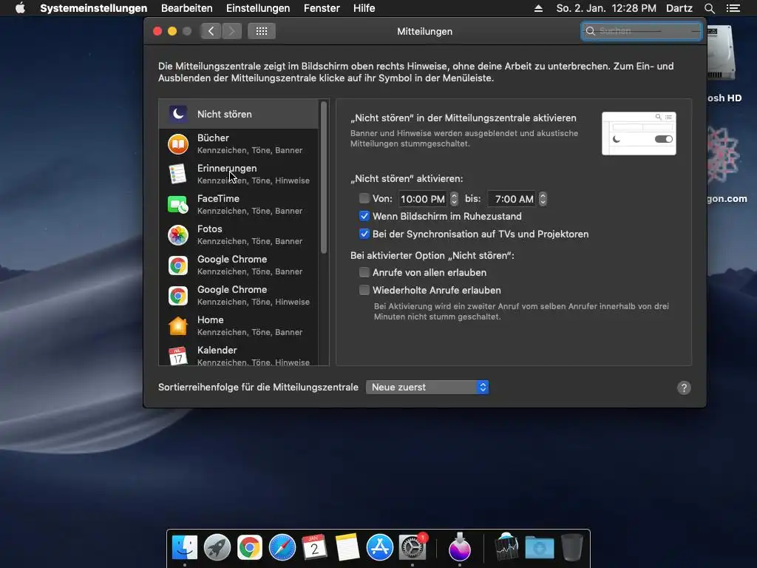Open Finder from the Dock
Viewport: 757px width, 568px height.
point(184,547)
